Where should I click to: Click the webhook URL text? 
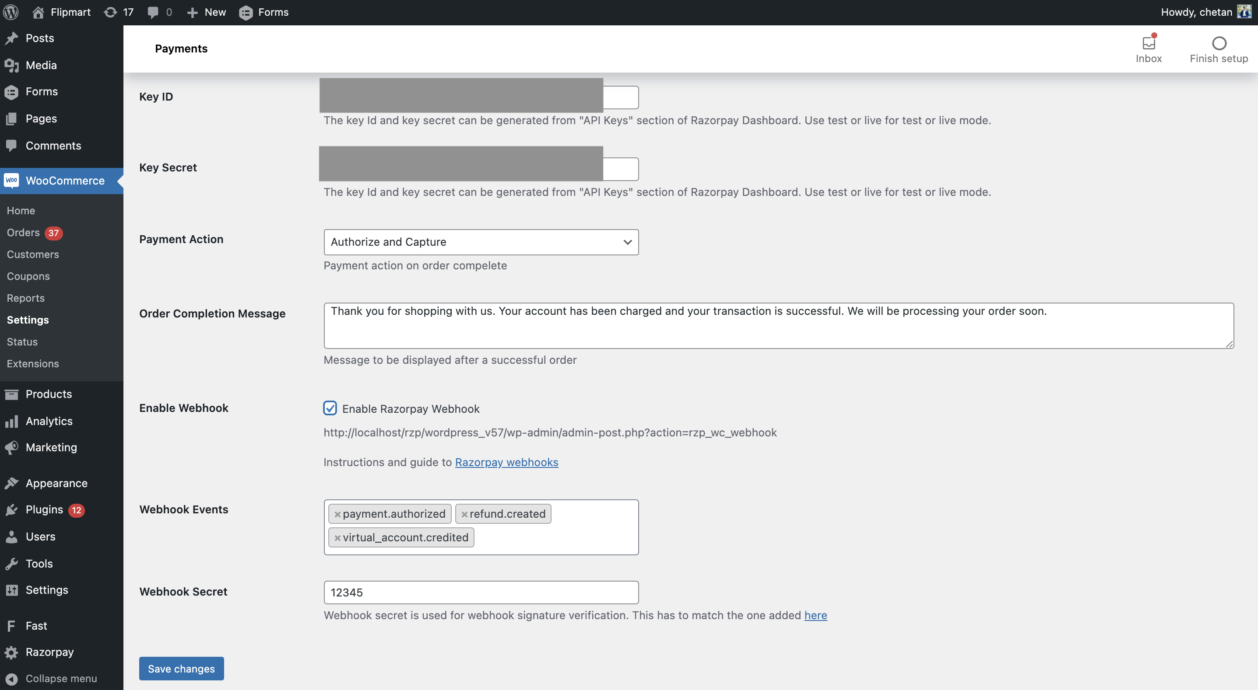tap(550, 432)
